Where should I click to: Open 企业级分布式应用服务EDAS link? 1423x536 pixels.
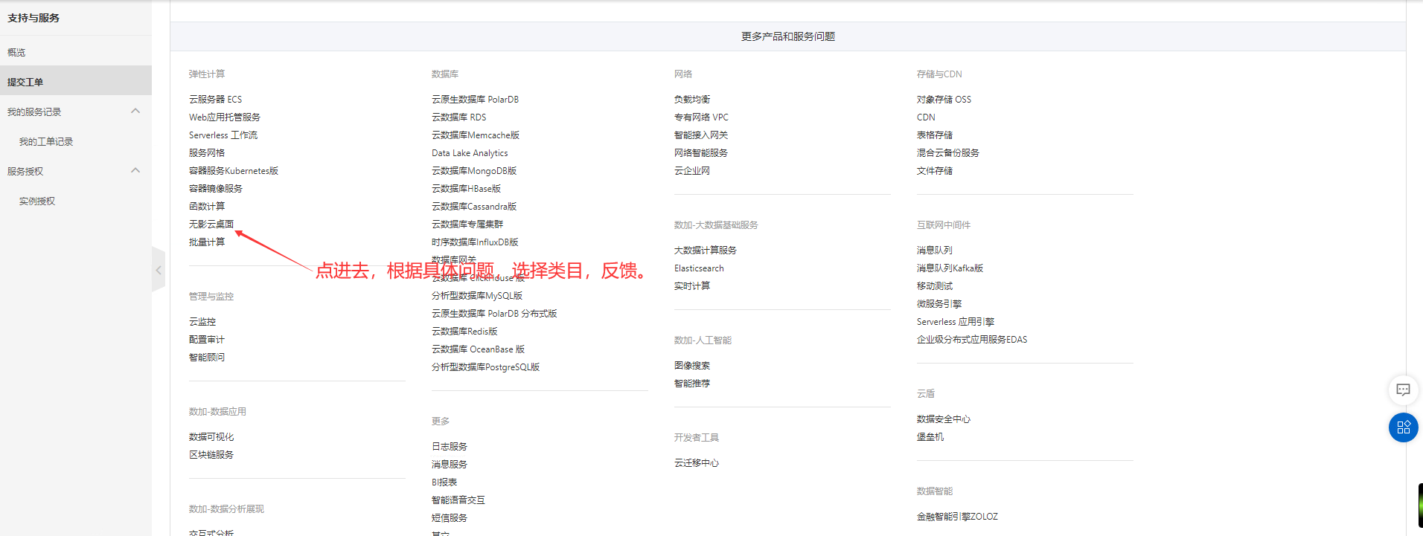coord(972,339)
